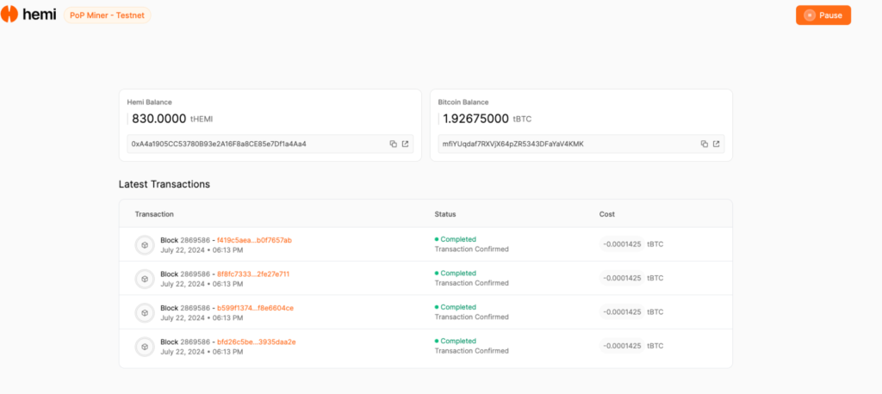This screenshot has height=394, width=882.
Task: Click the date under transaction f419c5aea...b0f7657ab
Action: [202, 250]
